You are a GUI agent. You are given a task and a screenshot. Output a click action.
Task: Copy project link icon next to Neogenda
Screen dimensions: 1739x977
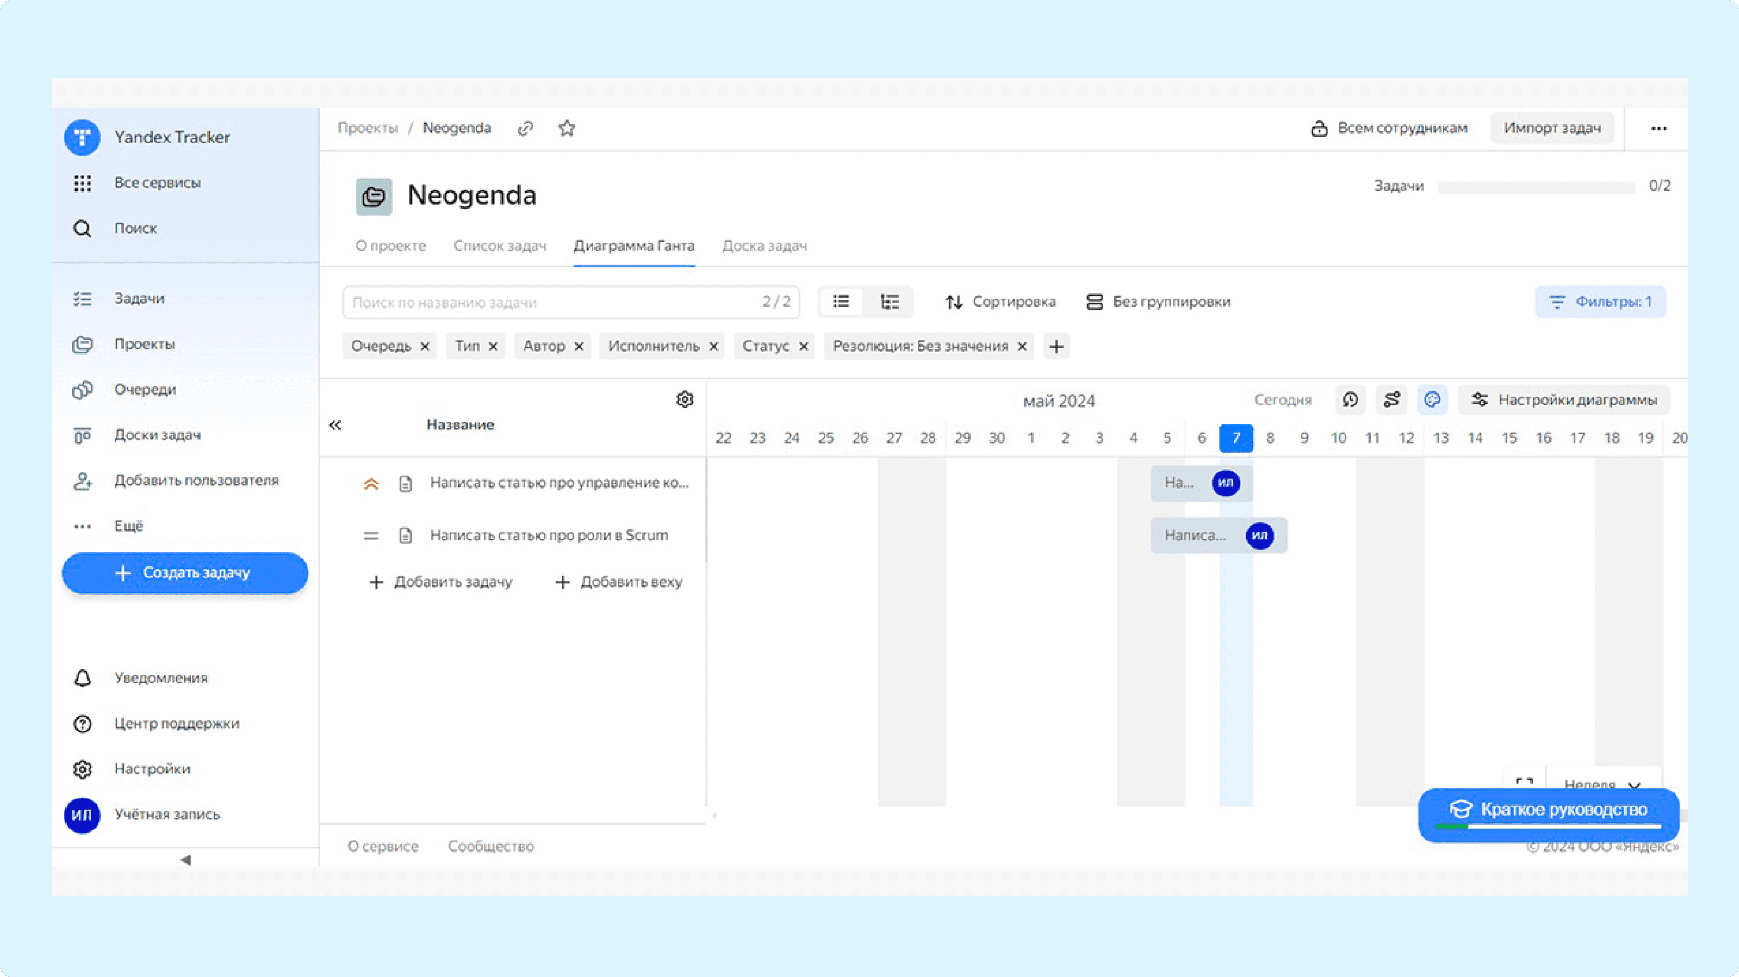click(526, 128)
